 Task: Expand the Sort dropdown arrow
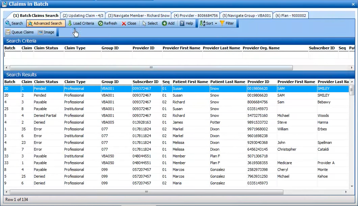coord(216,24)
